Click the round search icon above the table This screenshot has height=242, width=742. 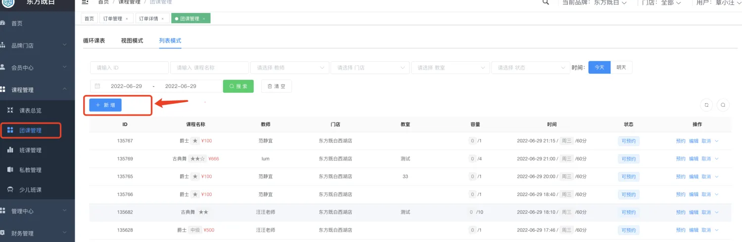[723, 105]
